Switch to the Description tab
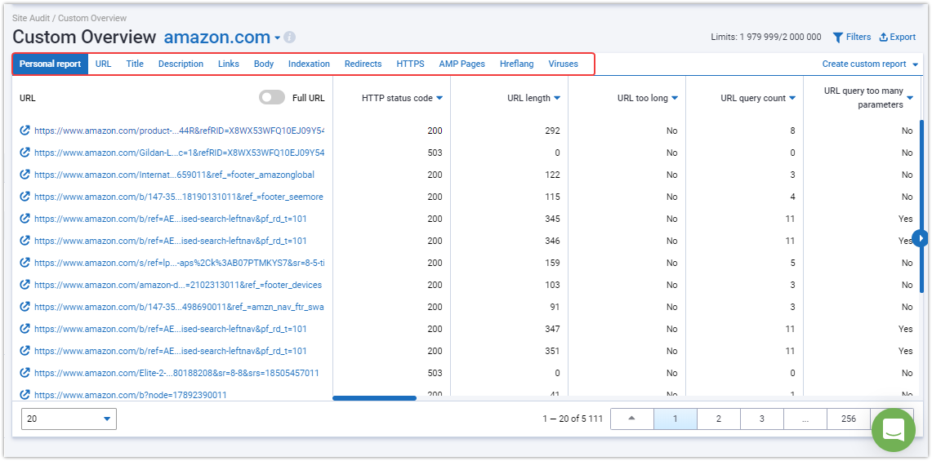932x461 pixels. tap(181, 64)
